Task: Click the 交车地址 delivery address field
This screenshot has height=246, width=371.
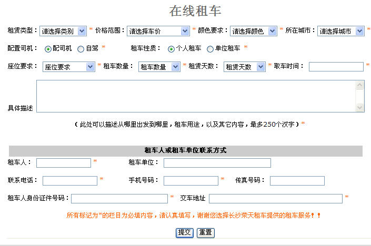Action: click(275, 198)
